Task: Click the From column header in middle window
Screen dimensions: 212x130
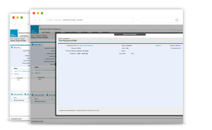Action: click(x=36, y=99)
